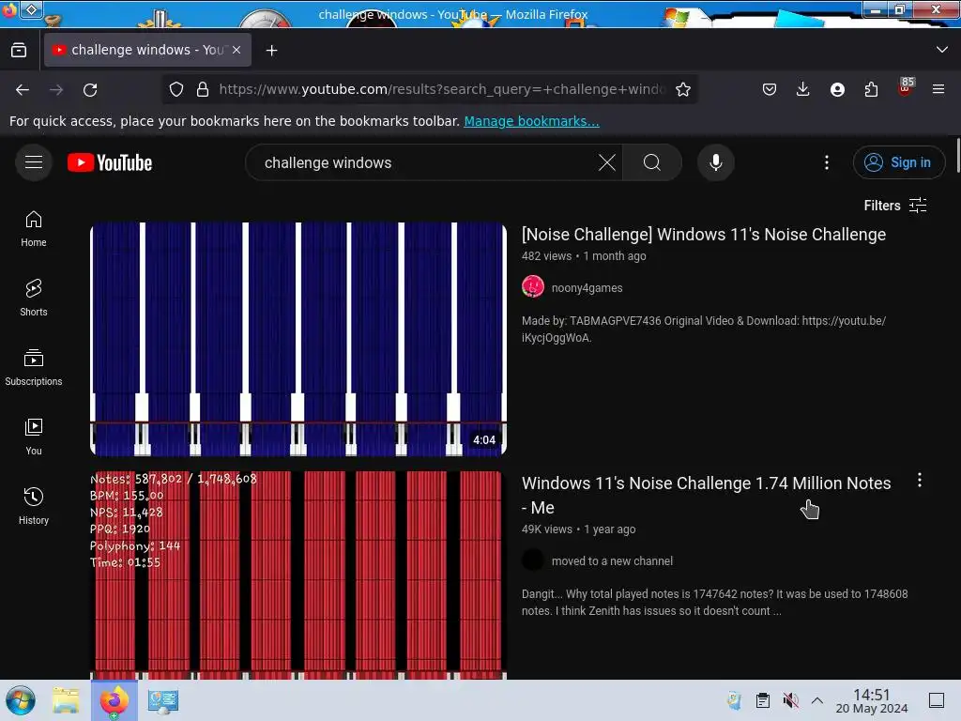The height and width of the screenshot is (721, 961).
Task: Open Firefox application menu
Action: [x=938, y=89]
